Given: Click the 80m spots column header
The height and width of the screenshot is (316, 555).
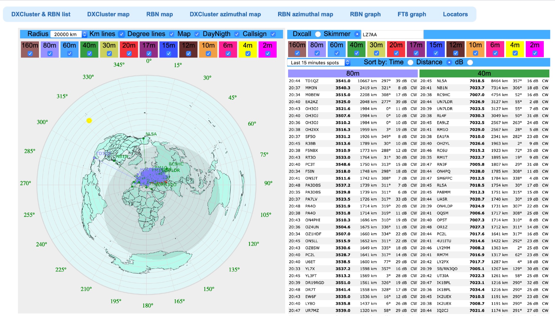Looking at the screenshot, I should pyautogui.click(x=353, y=73).
